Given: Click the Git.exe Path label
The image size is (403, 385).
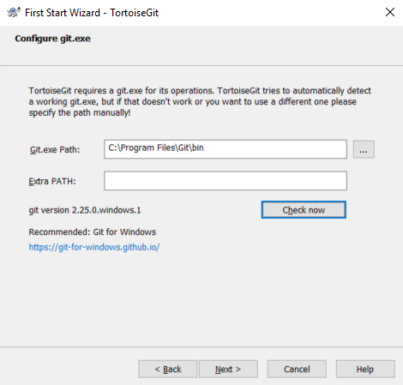Looking at the screenshot, I should coord(55,149).
